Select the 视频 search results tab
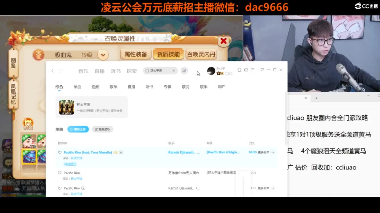 coord(95,87)
